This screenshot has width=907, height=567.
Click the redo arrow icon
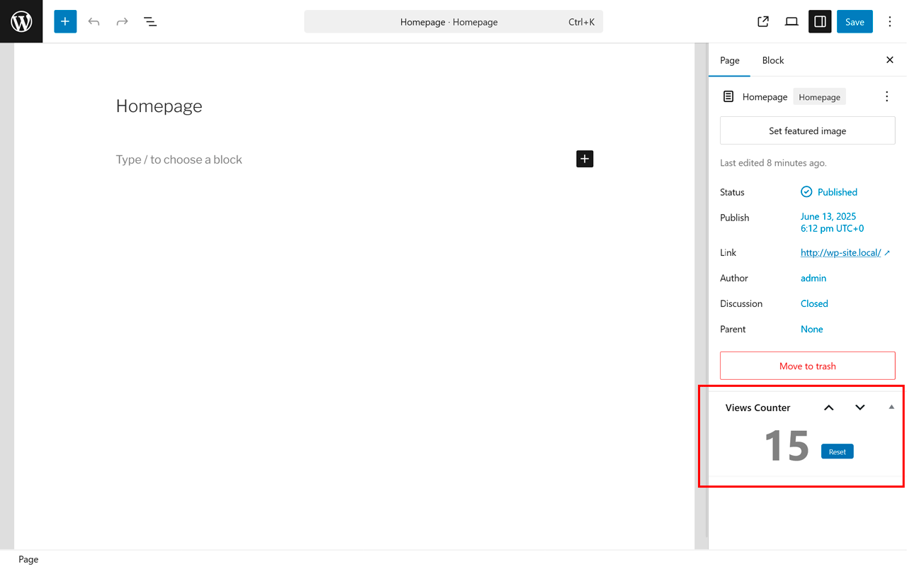(x=122, y=21)
